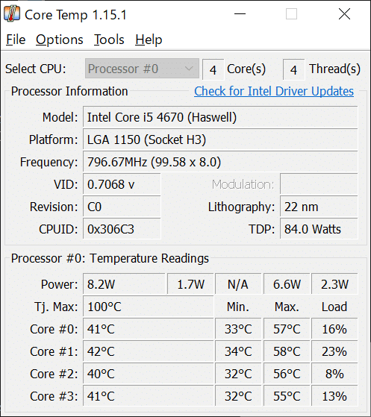Click the Max. column header
Screen dimensions: 371x417
tap(287, 307)
